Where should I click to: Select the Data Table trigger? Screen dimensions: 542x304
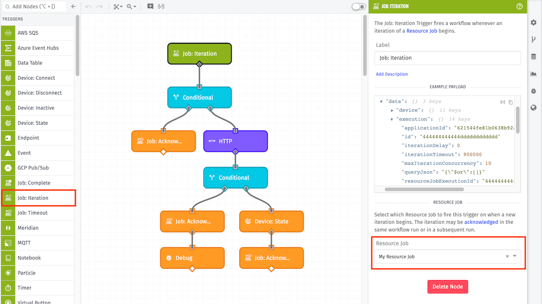pos(37,63)
